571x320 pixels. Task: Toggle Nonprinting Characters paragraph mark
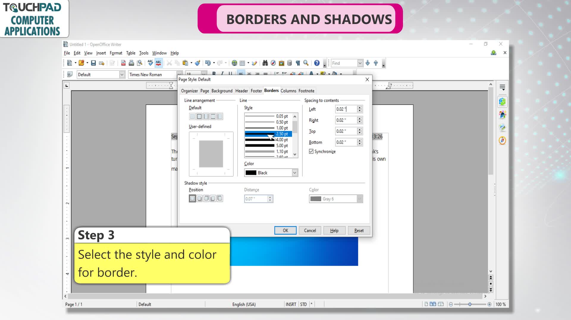(x=298, y=63)
